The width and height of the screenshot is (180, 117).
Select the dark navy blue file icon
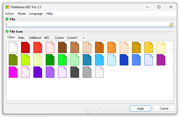pos(124,60)
